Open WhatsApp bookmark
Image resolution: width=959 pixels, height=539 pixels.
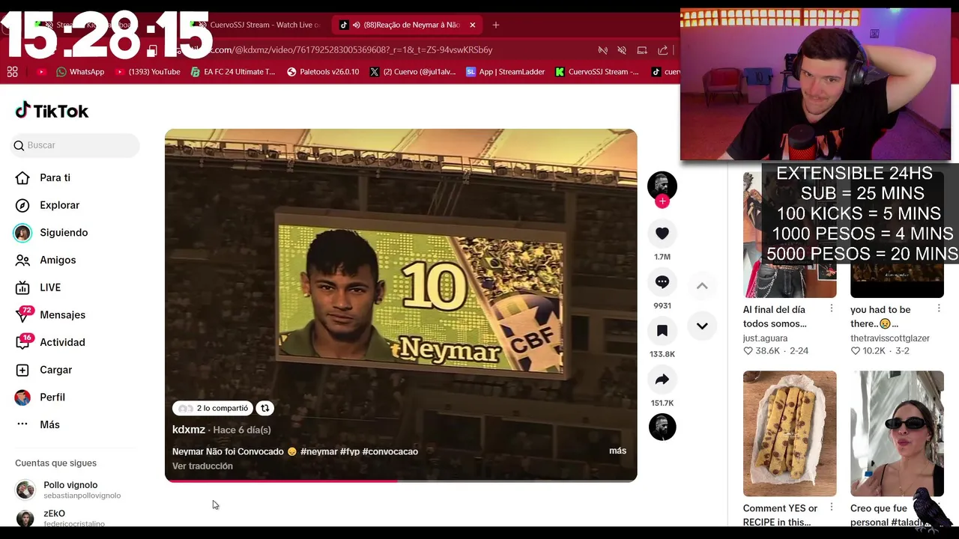tap(80, 72)
